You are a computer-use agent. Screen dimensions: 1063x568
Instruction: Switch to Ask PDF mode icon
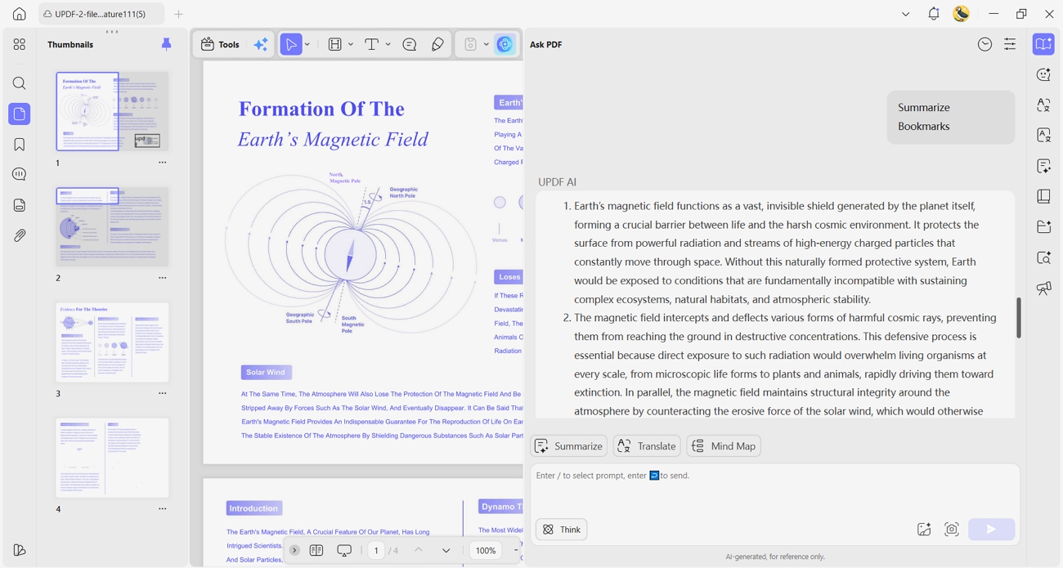tap(1044, 44)
